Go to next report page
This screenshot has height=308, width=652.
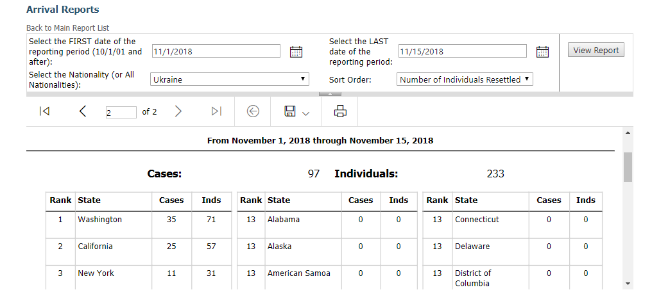coord(178,111)
